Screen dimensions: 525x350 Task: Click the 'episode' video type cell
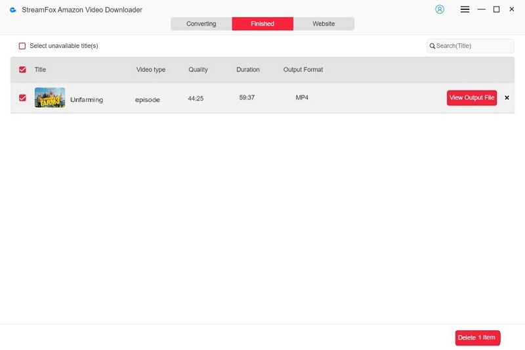pyautogui.click(x=147, y=99)
